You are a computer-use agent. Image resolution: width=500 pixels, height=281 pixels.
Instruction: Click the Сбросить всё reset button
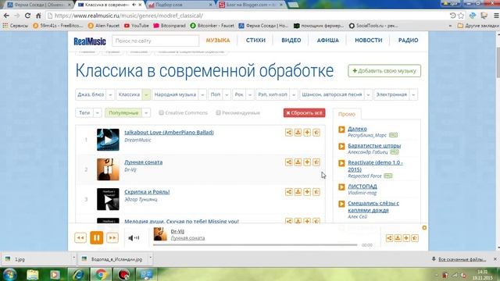pyautogui.click(x=304, y=112)
